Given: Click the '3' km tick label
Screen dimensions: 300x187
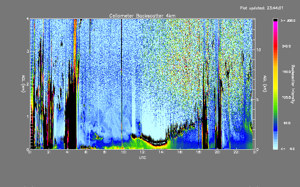Looking at the screenshot, I should pyautogui.click(x=28, y=52).
